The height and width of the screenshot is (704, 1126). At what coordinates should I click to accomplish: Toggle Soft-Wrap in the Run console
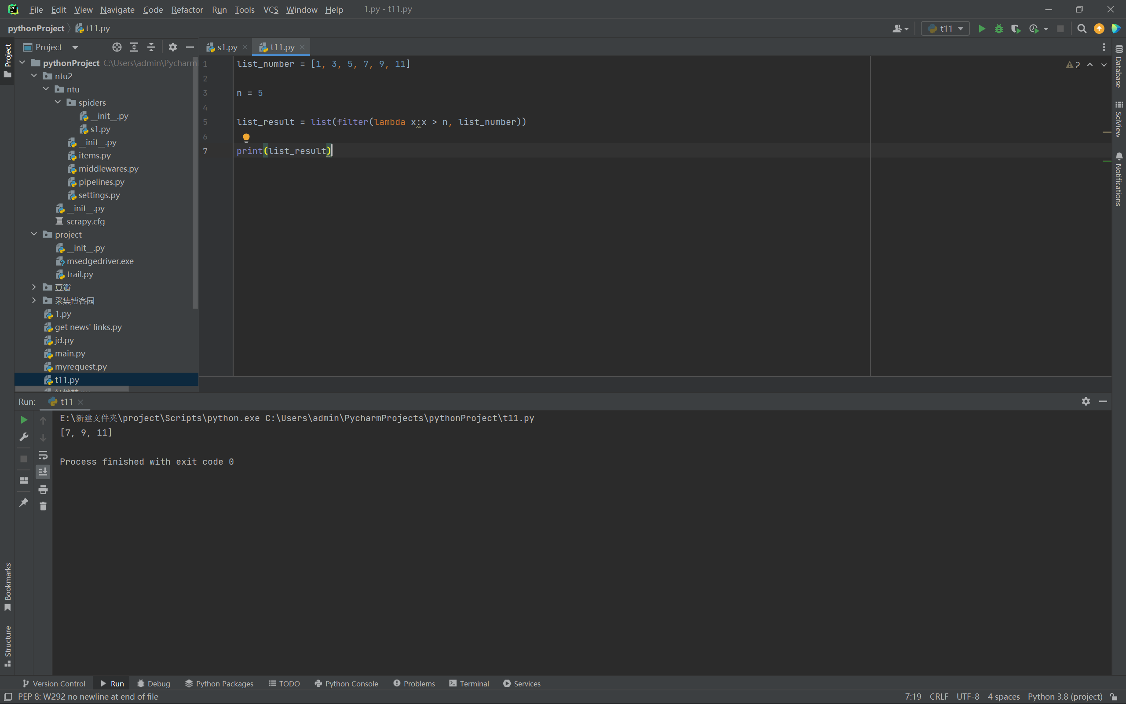click(43, 455)
